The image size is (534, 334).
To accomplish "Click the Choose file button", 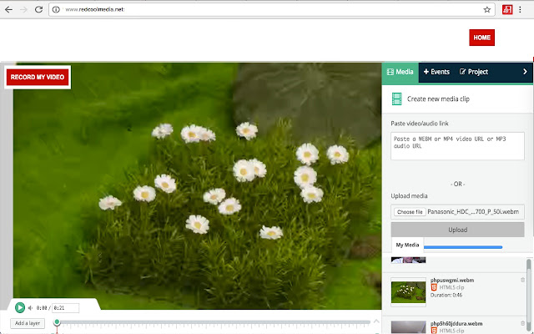I will click(410, 211).
